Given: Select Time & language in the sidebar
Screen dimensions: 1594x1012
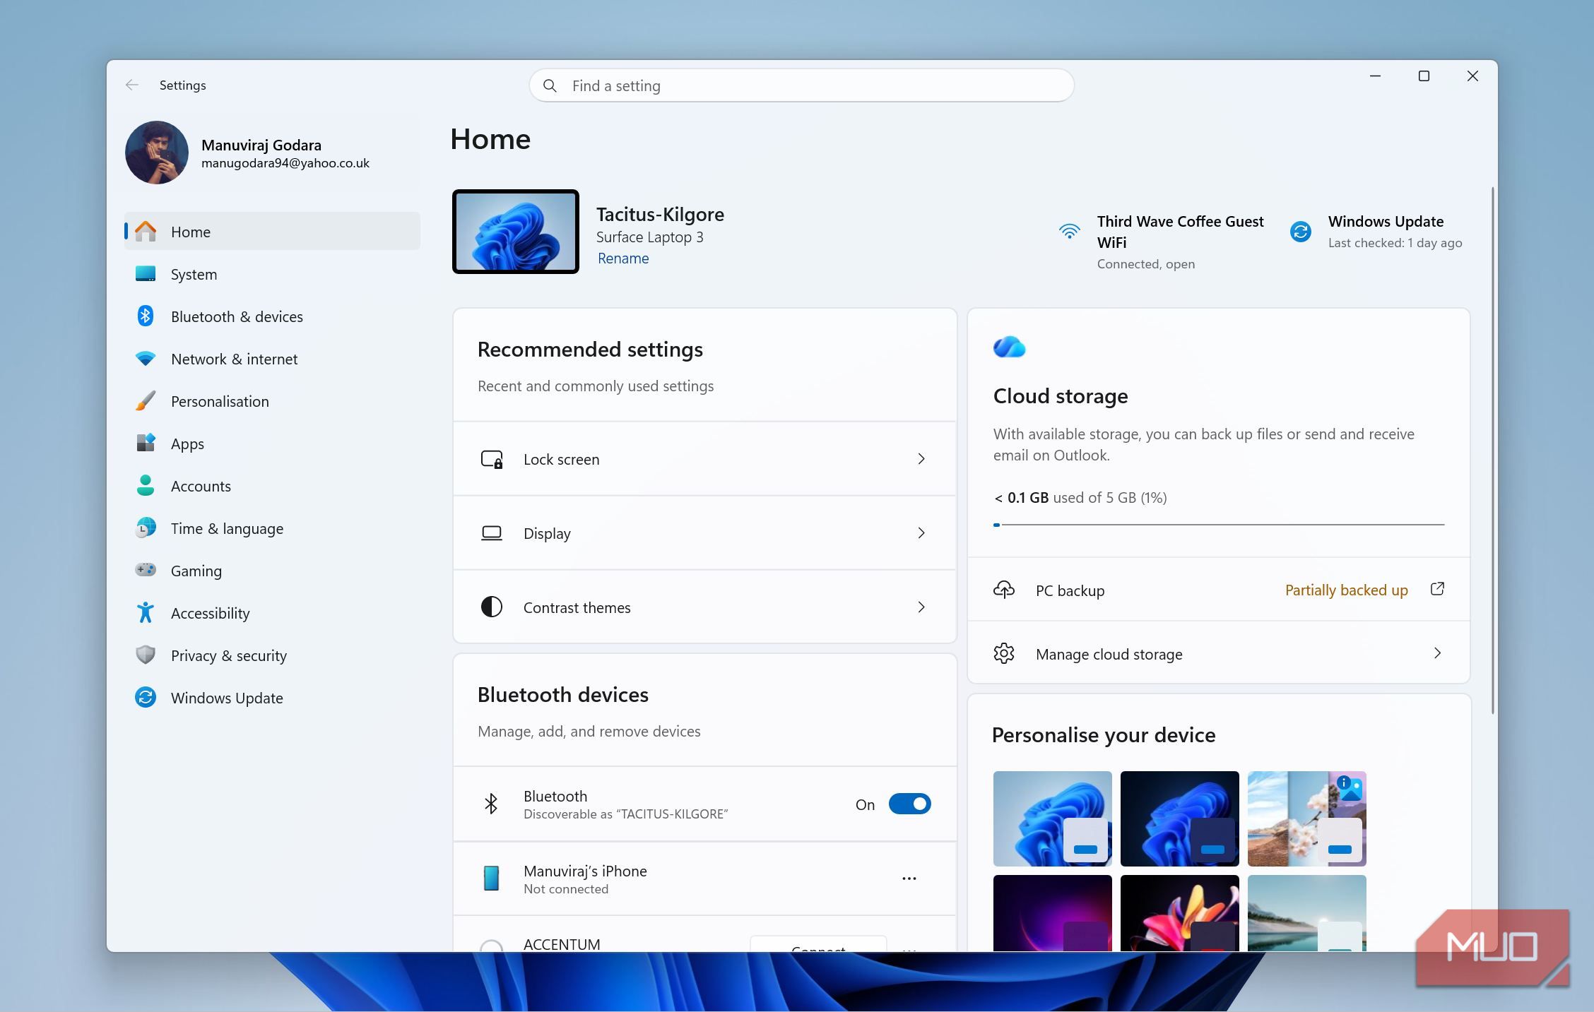Looking at the screenshot, I should tap(272, 528).
